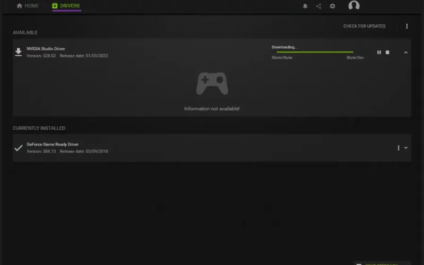Image resolution: width=424 pixels, height=265 pixels.
Task: Open the notifications bell icon
Action: tap(305, 6)
